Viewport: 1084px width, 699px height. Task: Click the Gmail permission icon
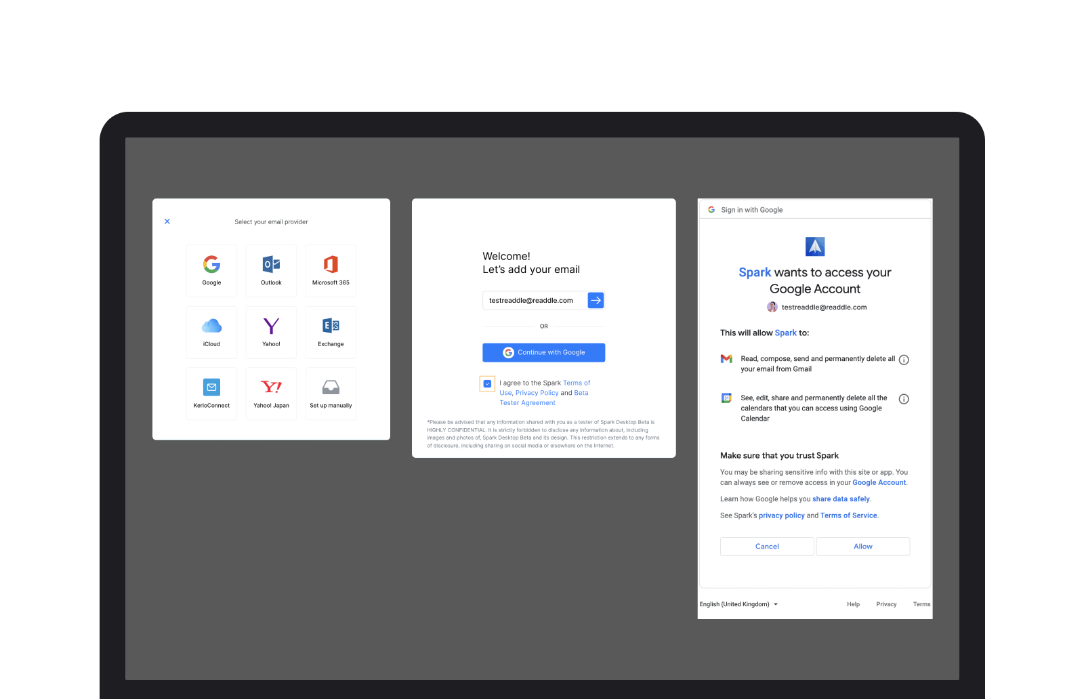point(726,359)
